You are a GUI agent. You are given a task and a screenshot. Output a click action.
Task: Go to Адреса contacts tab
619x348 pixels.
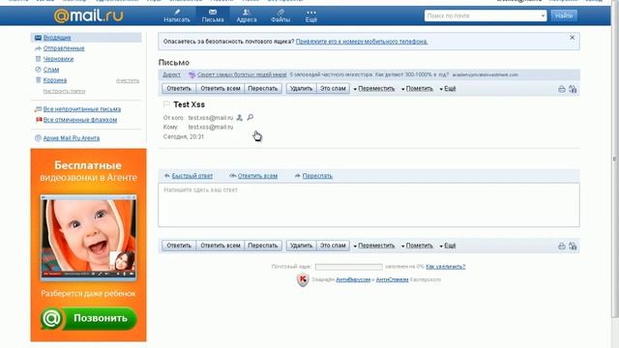point(247,15)
